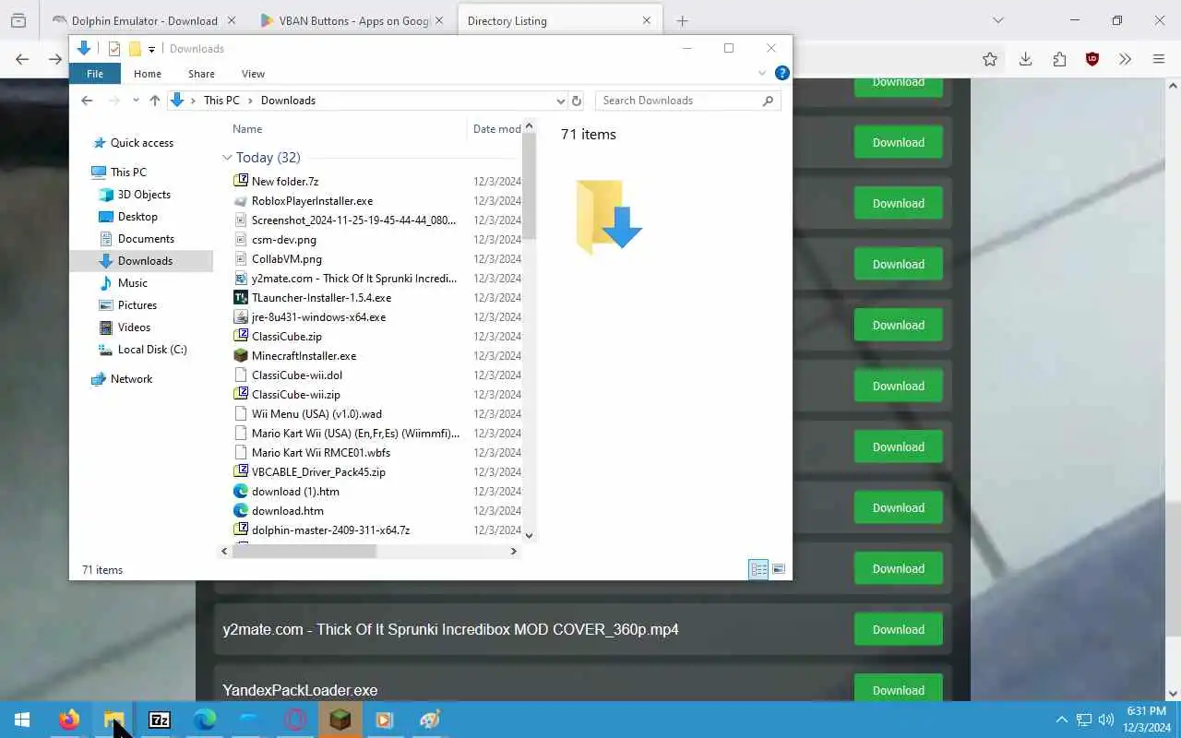Open the address bar previous locations dropdown
Viewport: 1181px width, 738px height.
[x=560, y=101]
